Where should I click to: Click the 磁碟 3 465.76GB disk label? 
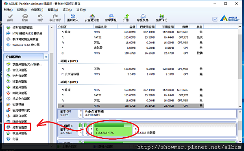[x=67, y=129]
